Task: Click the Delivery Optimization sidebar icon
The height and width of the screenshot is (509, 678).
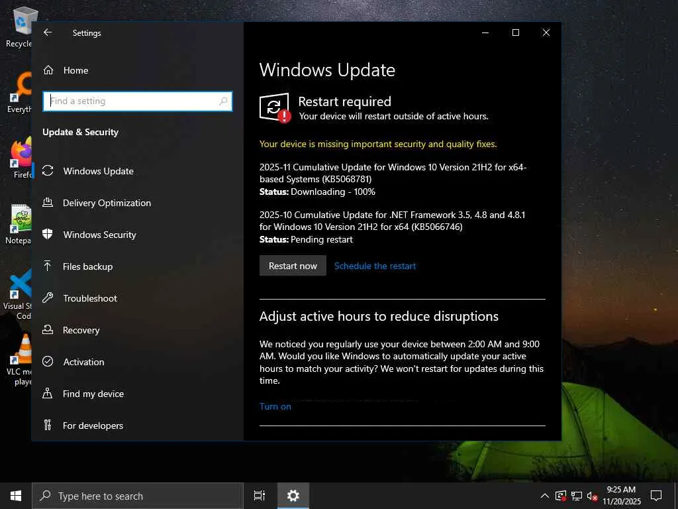Action: coord(48,203)
